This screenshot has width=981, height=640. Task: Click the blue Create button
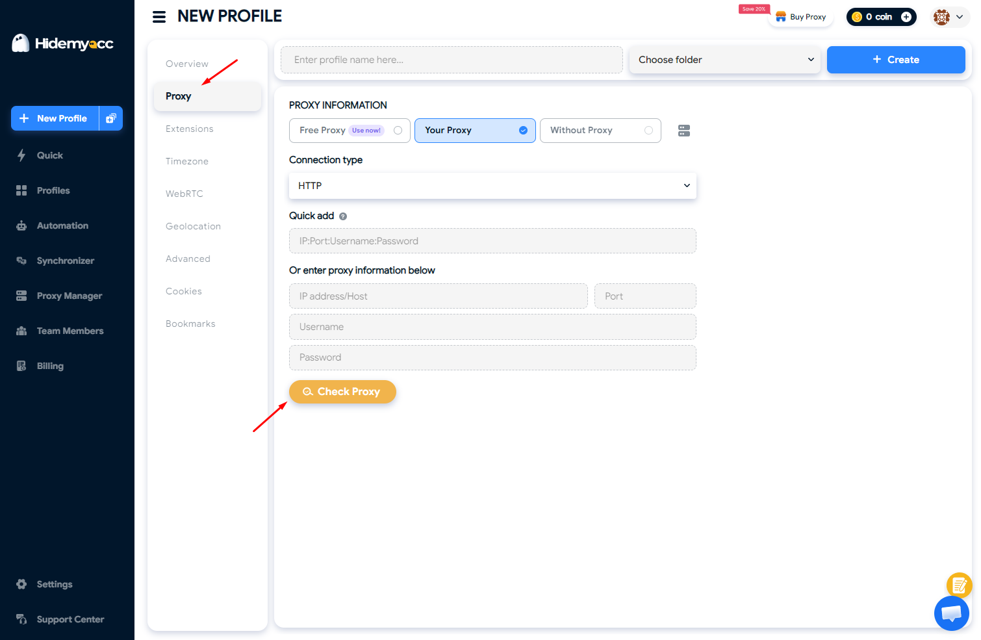(x=895, y=60)
